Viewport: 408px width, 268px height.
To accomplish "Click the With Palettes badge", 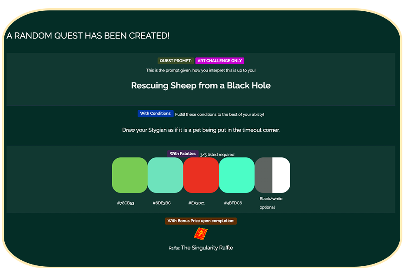I will point(182,154).
